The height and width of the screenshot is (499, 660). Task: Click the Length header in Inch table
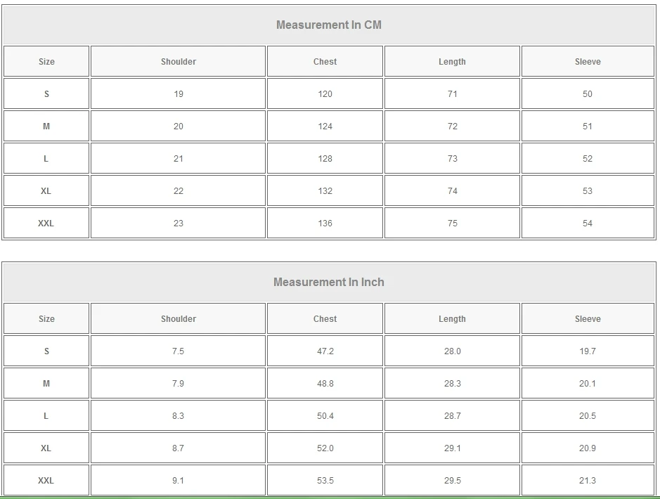(x=452, y=319)
